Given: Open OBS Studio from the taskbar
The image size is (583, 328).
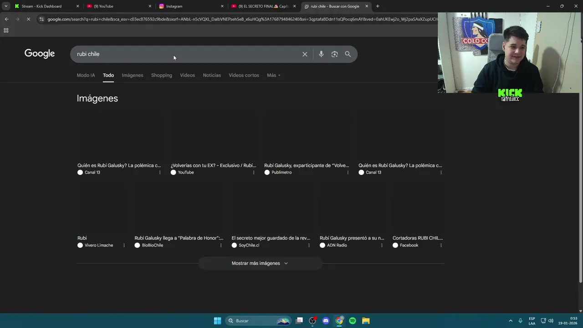Looking at the screenshot, I should click(x=312, y=321).
